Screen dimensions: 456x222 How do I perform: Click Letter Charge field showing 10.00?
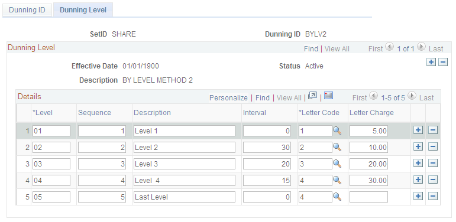click(x=368, y=148)
